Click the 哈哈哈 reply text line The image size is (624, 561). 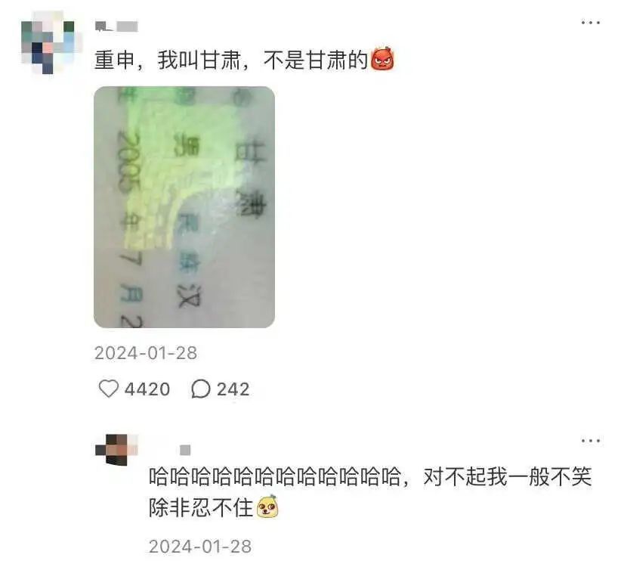(370, 476)
